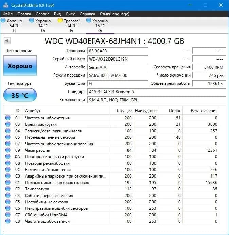Select the row Время раскрутки
Image resolution: width=229 pixels, height=235 pixels.
(x=111, y=124)
